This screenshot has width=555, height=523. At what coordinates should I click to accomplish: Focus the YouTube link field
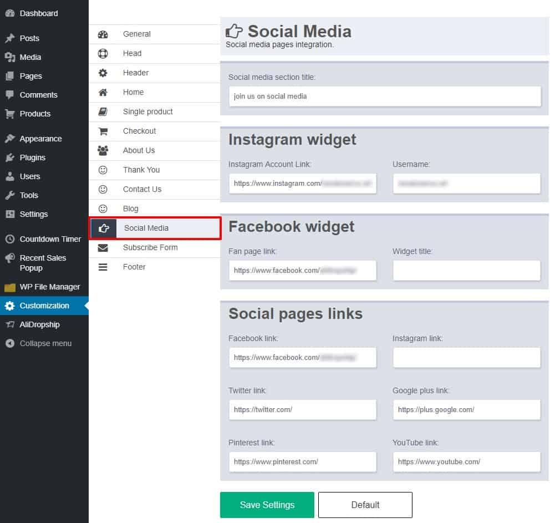[466, 462]
